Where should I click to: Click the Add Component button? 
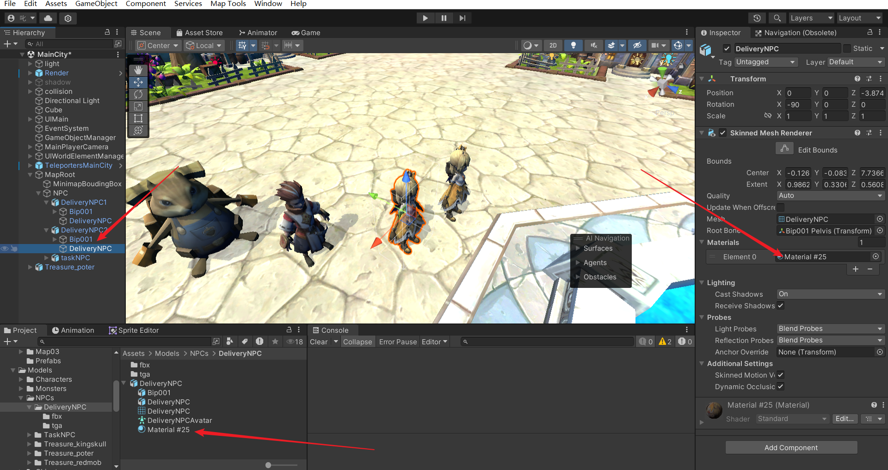791,447
